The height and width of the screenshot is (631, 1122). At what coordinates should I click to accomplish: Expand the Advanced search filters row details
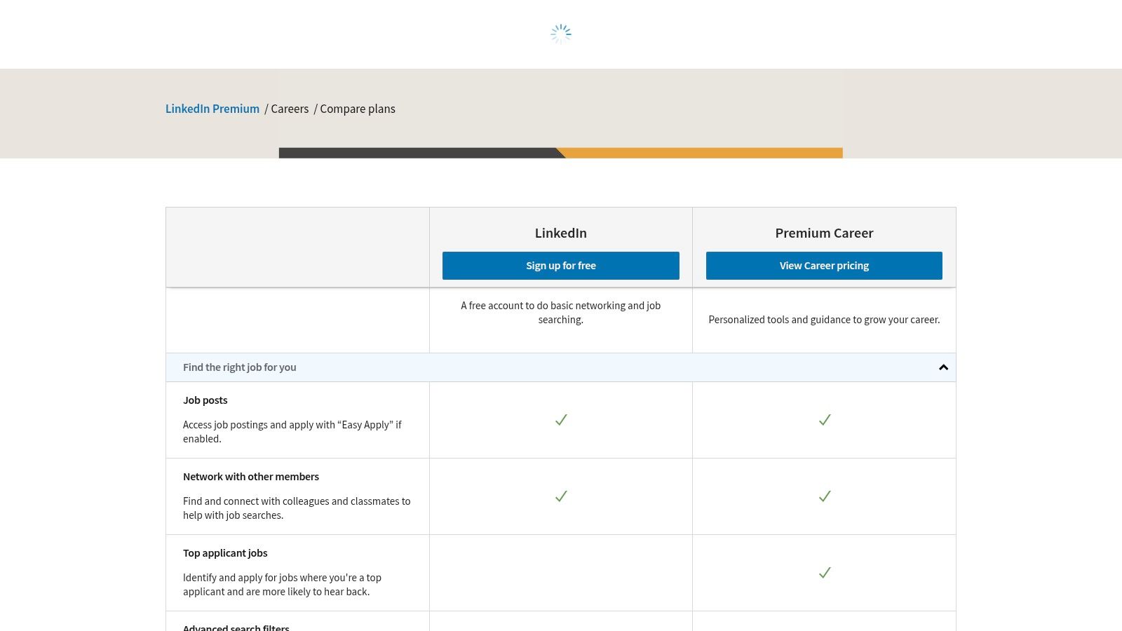point(236,626)
